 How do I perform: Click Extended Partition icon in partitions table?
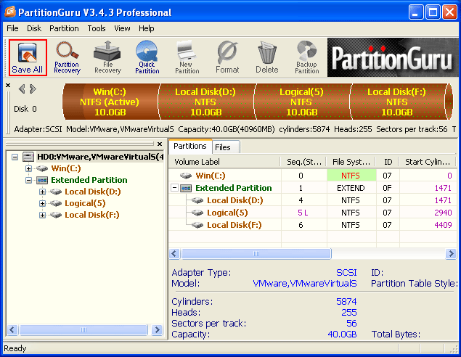coord(186,188)
